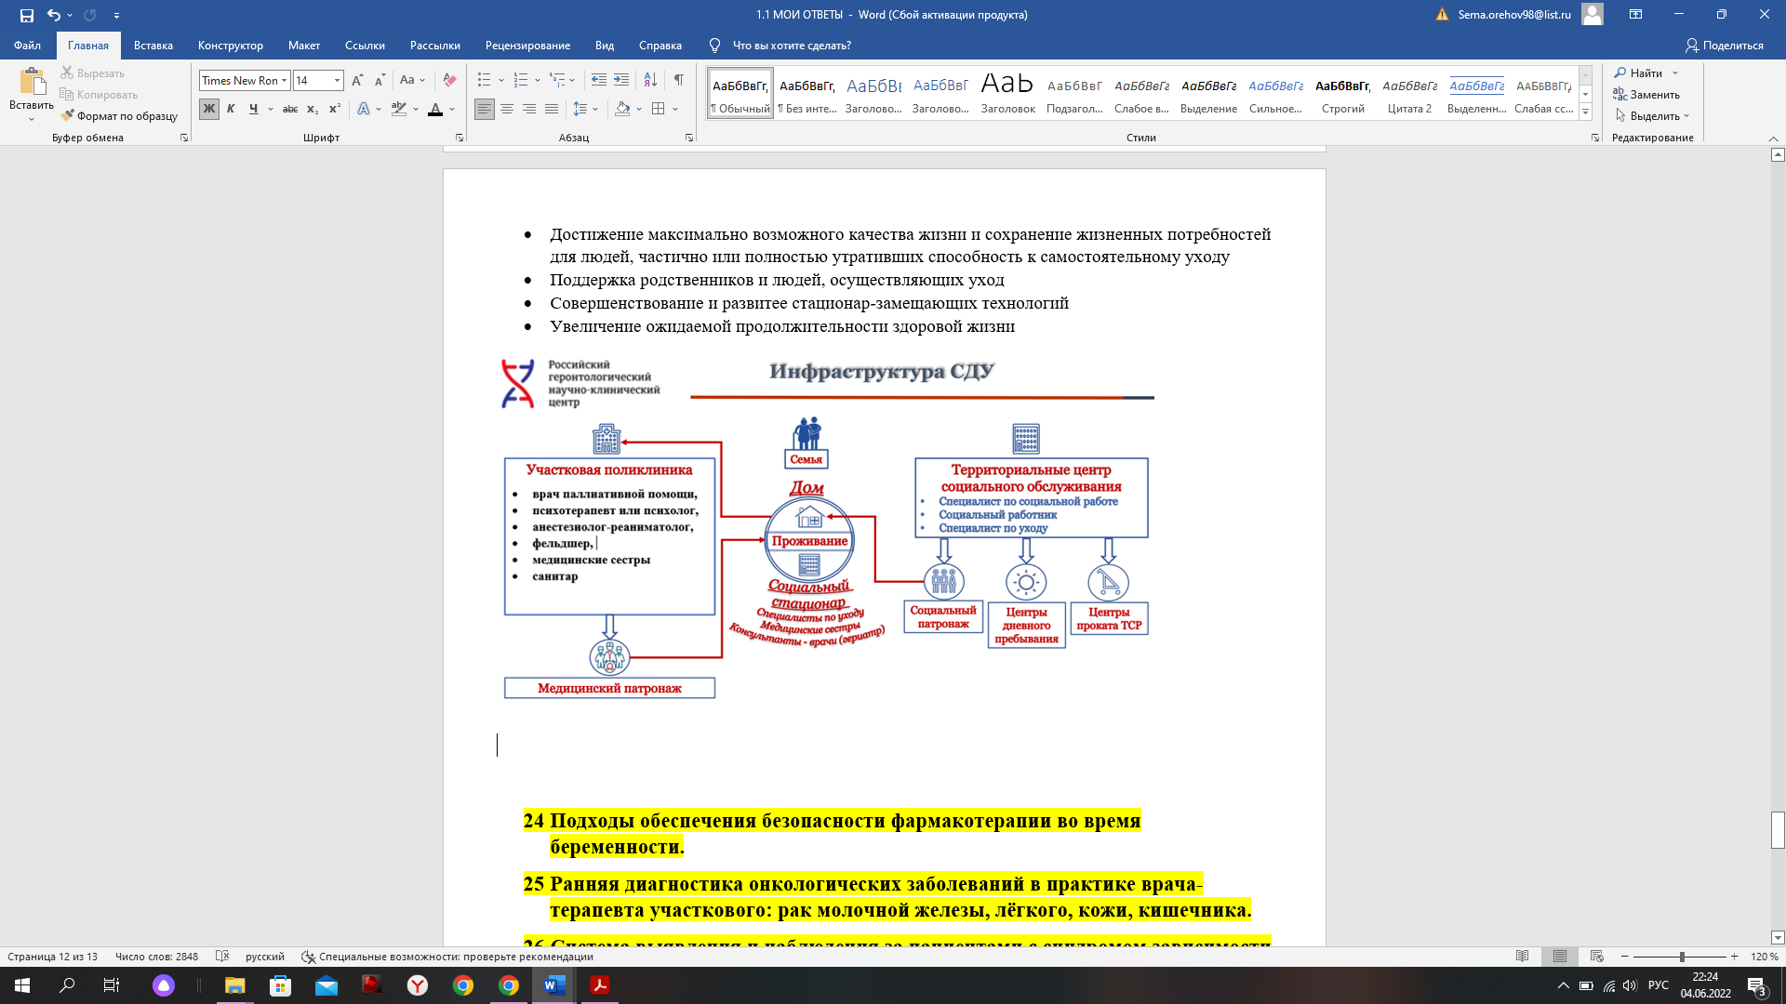This screenshot has height=1004, width=1786.
Task: Cut selection with Вырезать
Action: point(92,73)
